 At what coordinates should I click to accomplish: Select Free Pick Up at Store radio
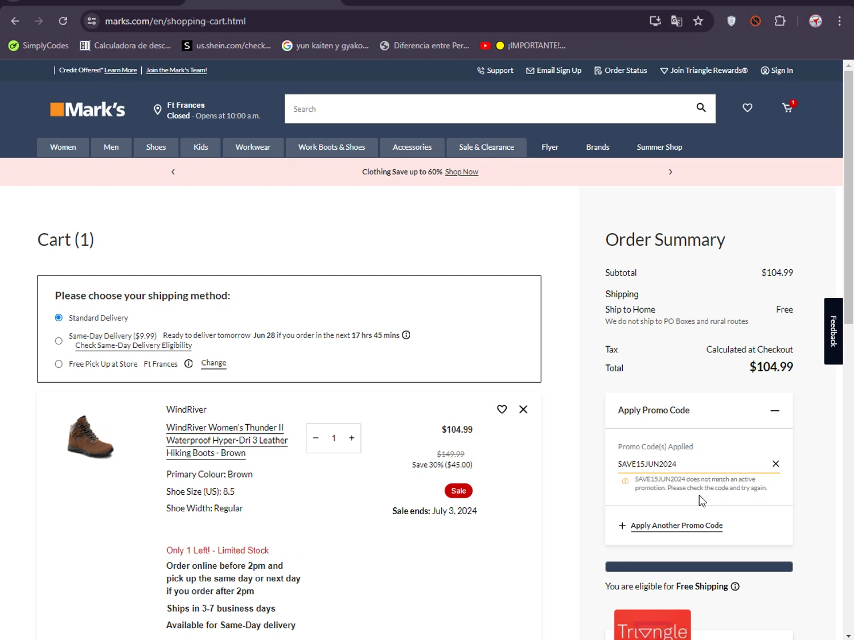59,364
